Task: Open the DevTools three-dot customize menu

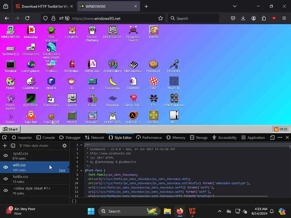Action: 280,138
